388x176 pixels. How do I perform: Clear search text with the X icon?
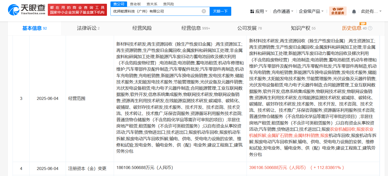(x=204, y=11)
